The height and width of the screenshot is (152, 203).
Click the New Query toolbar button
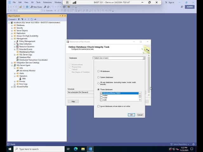click(36, 7)
